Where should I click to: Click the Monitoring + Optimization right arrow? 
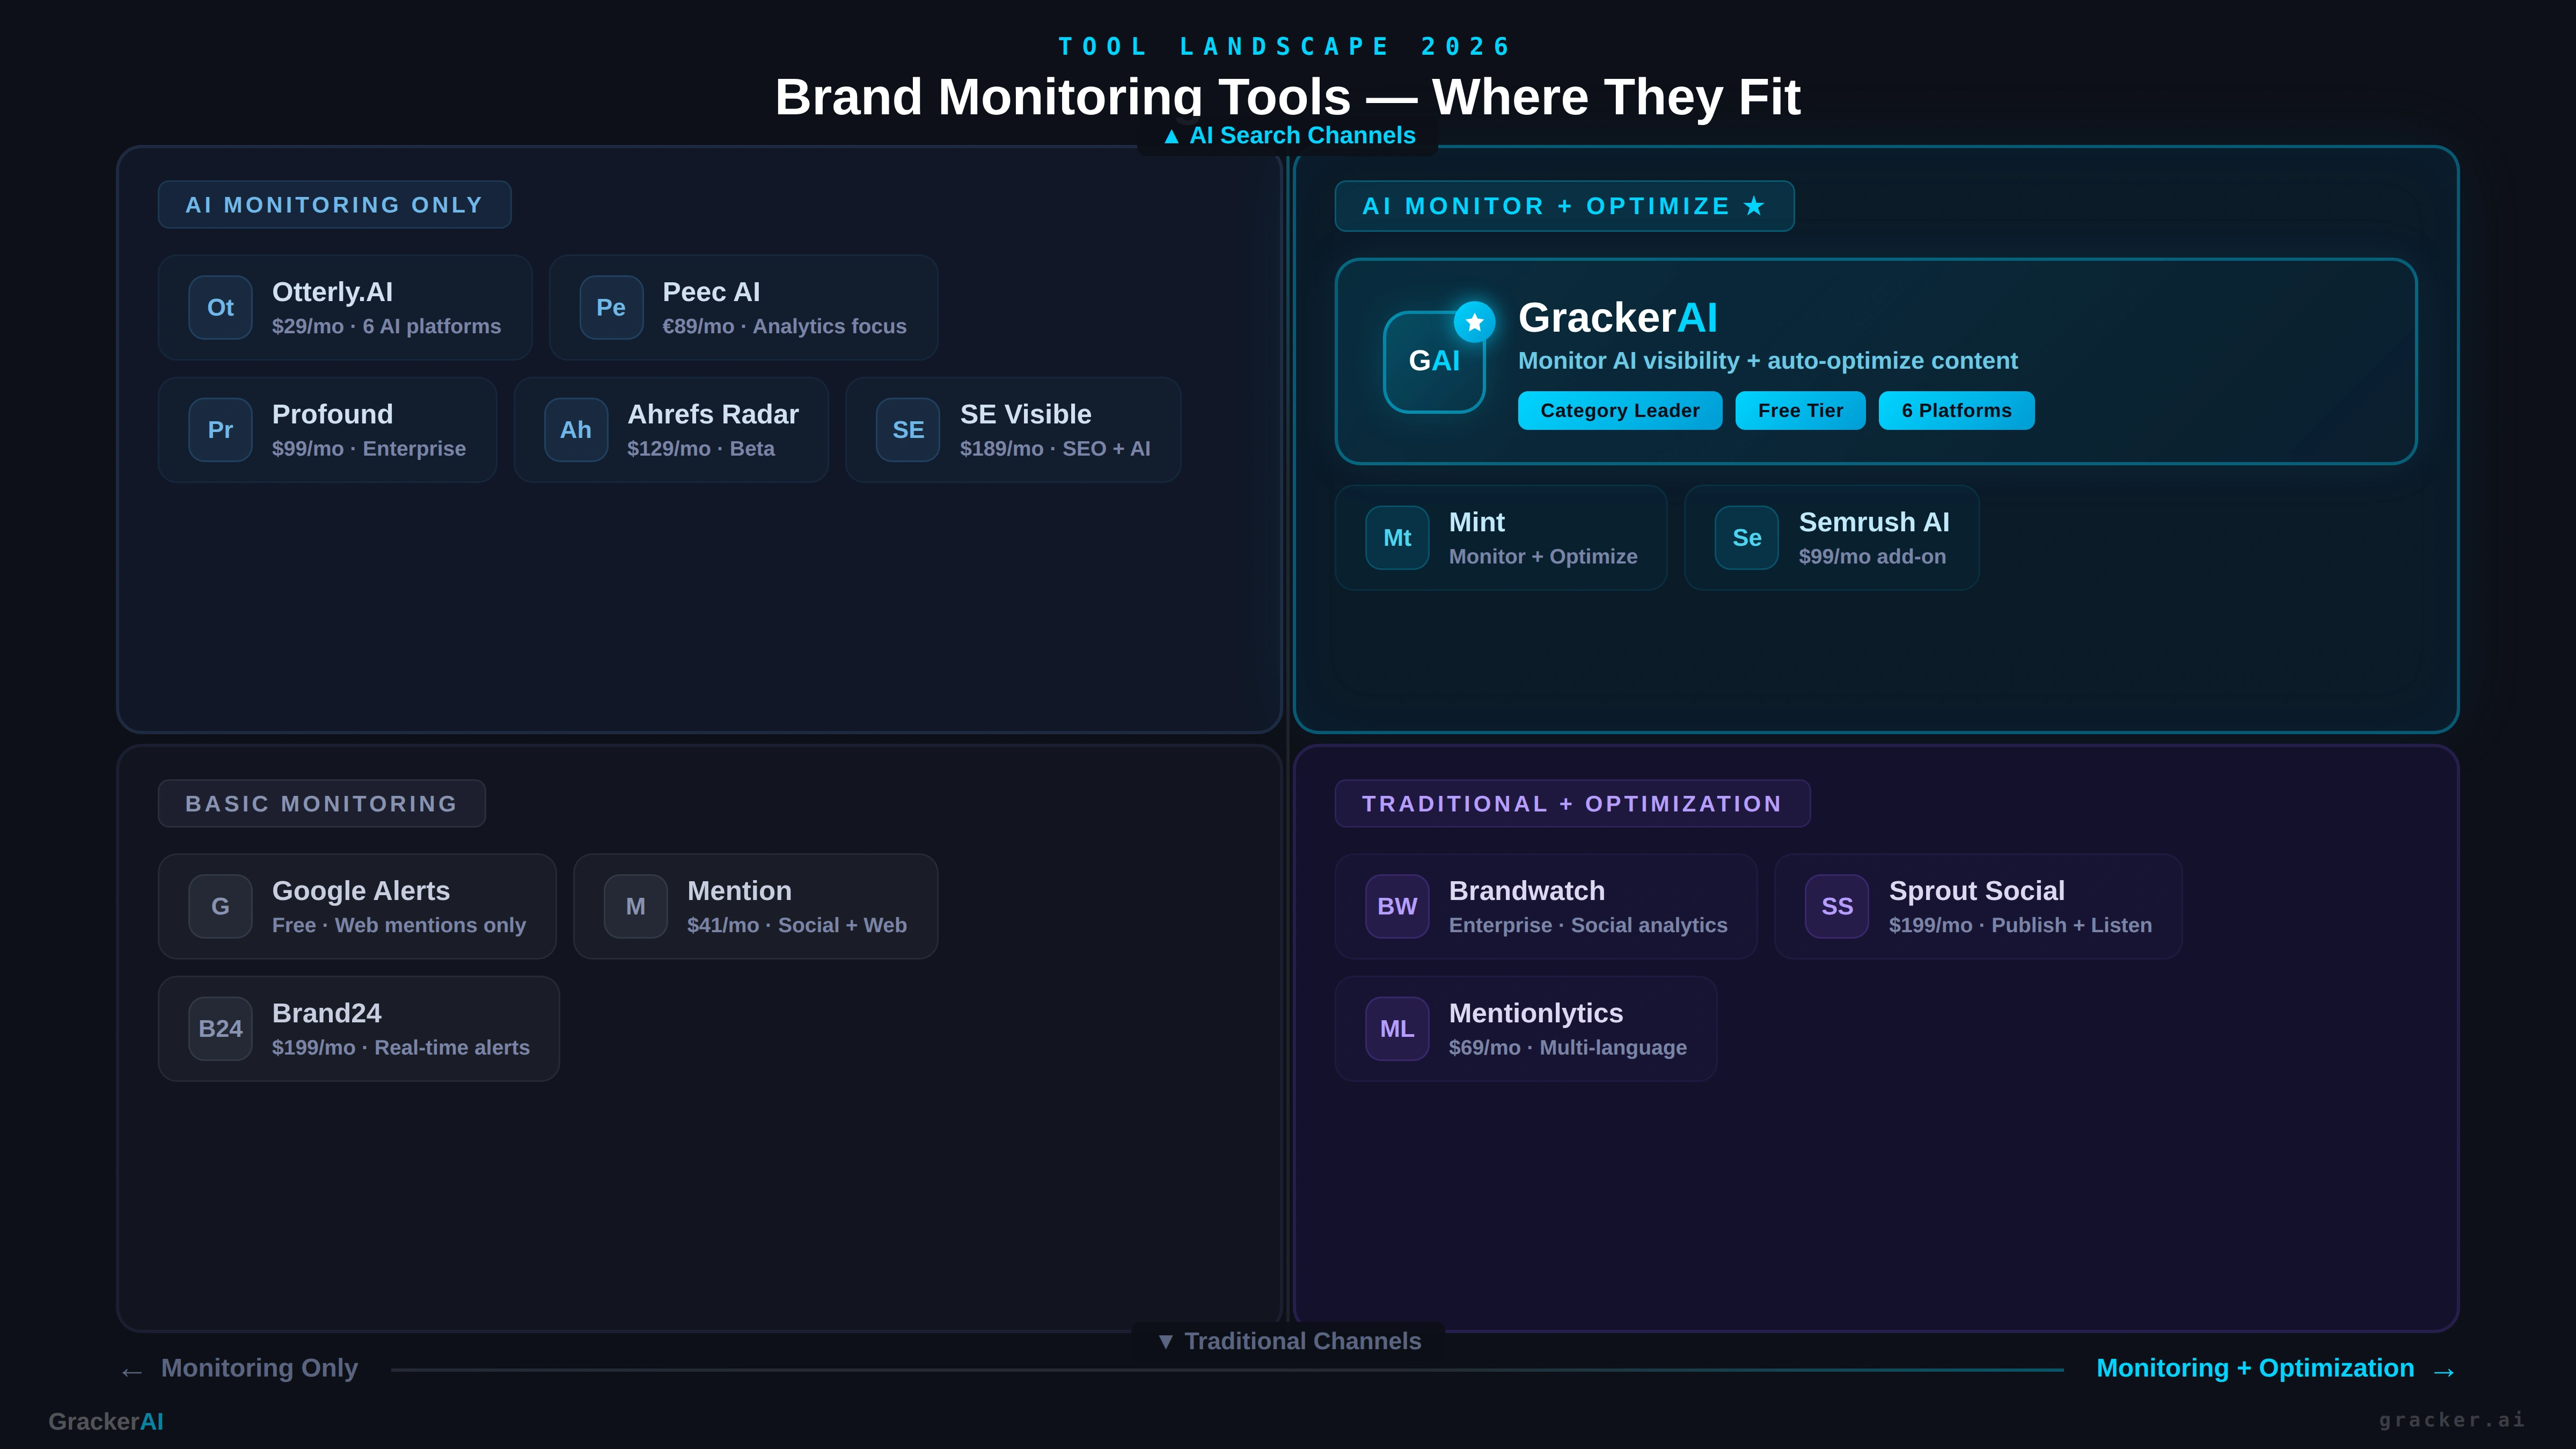point(2444,1371)
